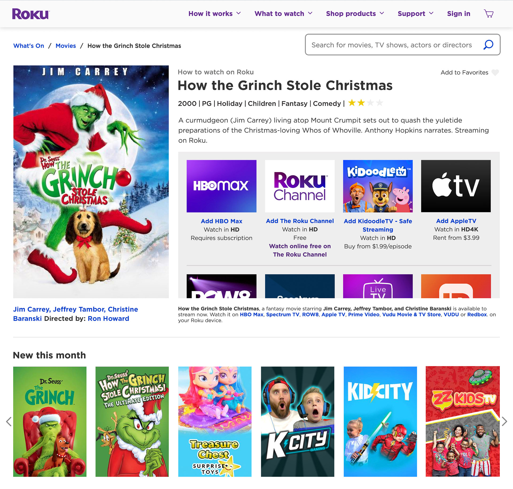Expand the Shop products menu
Screen dimensions: 513x489
pyautogui.click(x=355, y=14)
